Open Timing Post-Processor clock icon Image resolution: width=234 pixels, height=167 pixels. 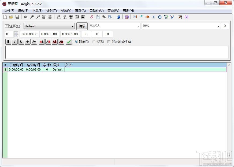point(160,17)
